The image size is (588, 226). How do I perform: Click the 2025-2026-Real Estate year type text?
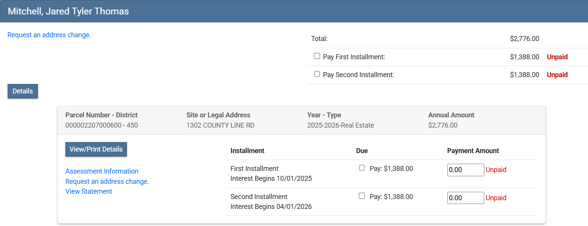point(341,125)
